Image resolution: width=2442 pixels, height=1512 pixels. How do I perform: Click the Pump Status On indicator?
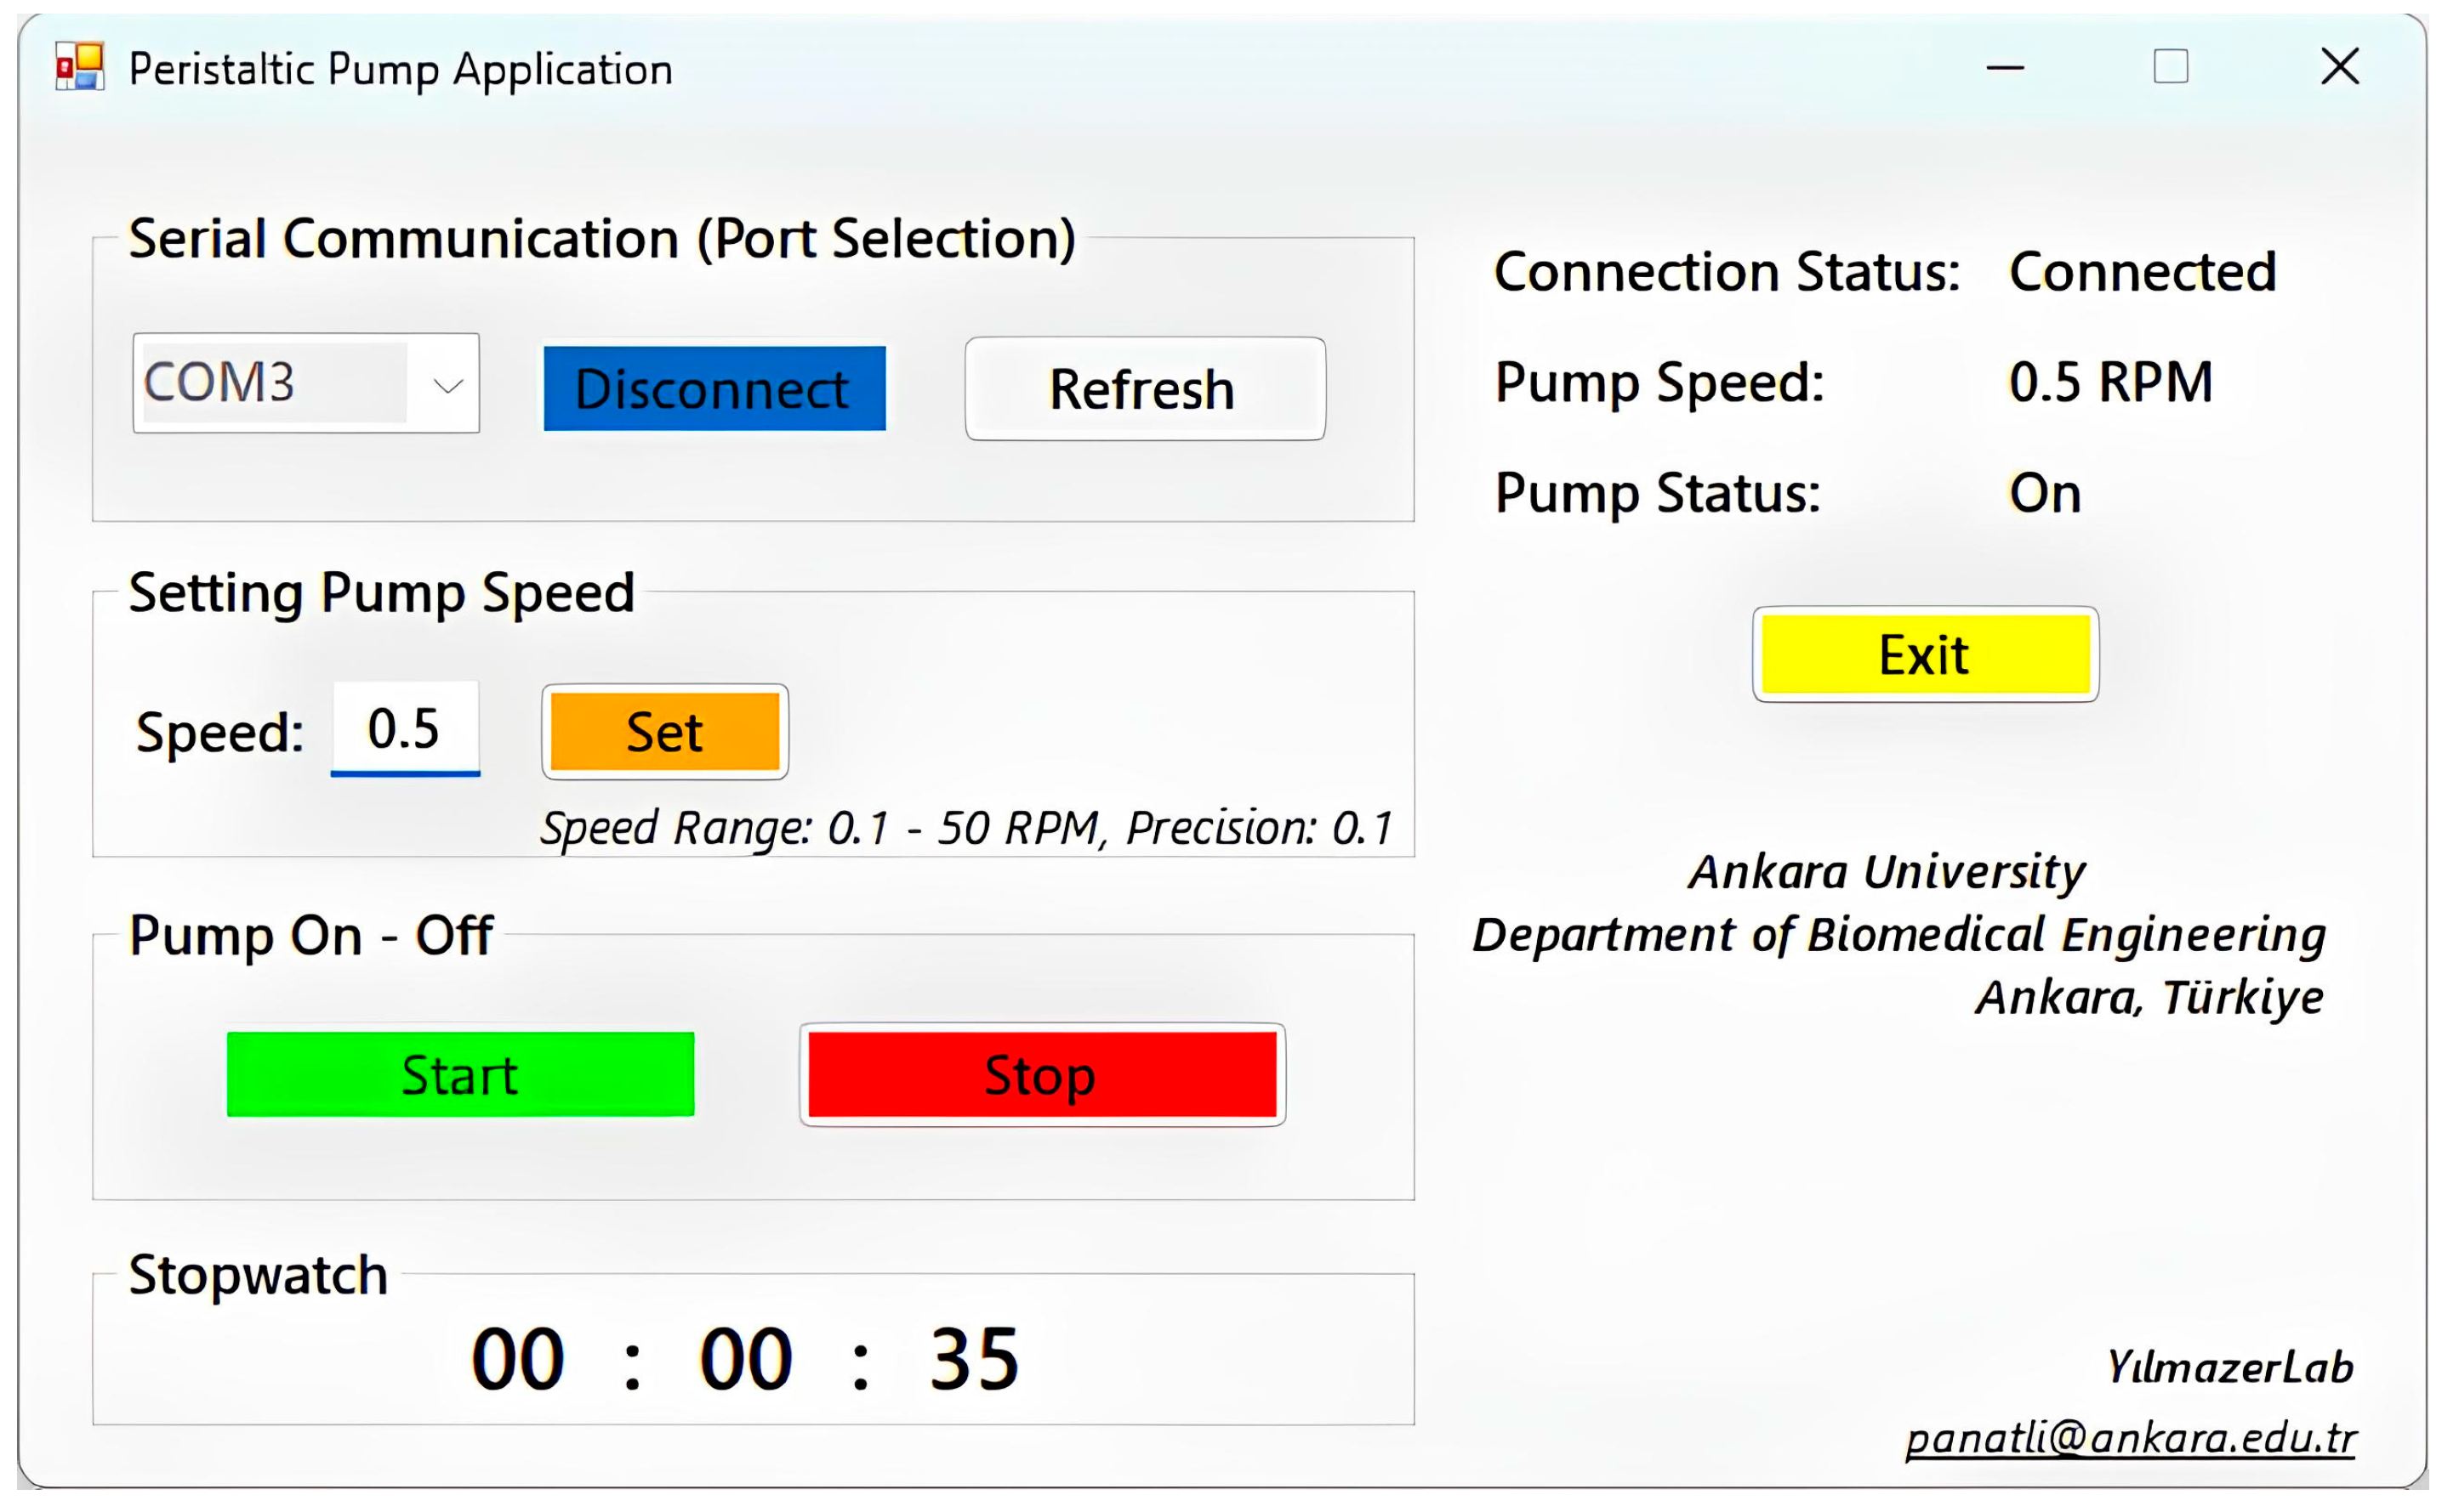coord(2044,493)
